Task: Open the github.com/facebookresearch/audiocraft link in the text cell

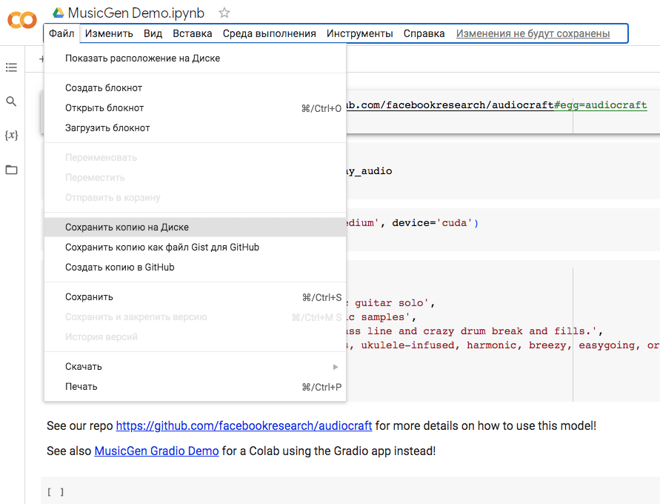Action: 244,425
